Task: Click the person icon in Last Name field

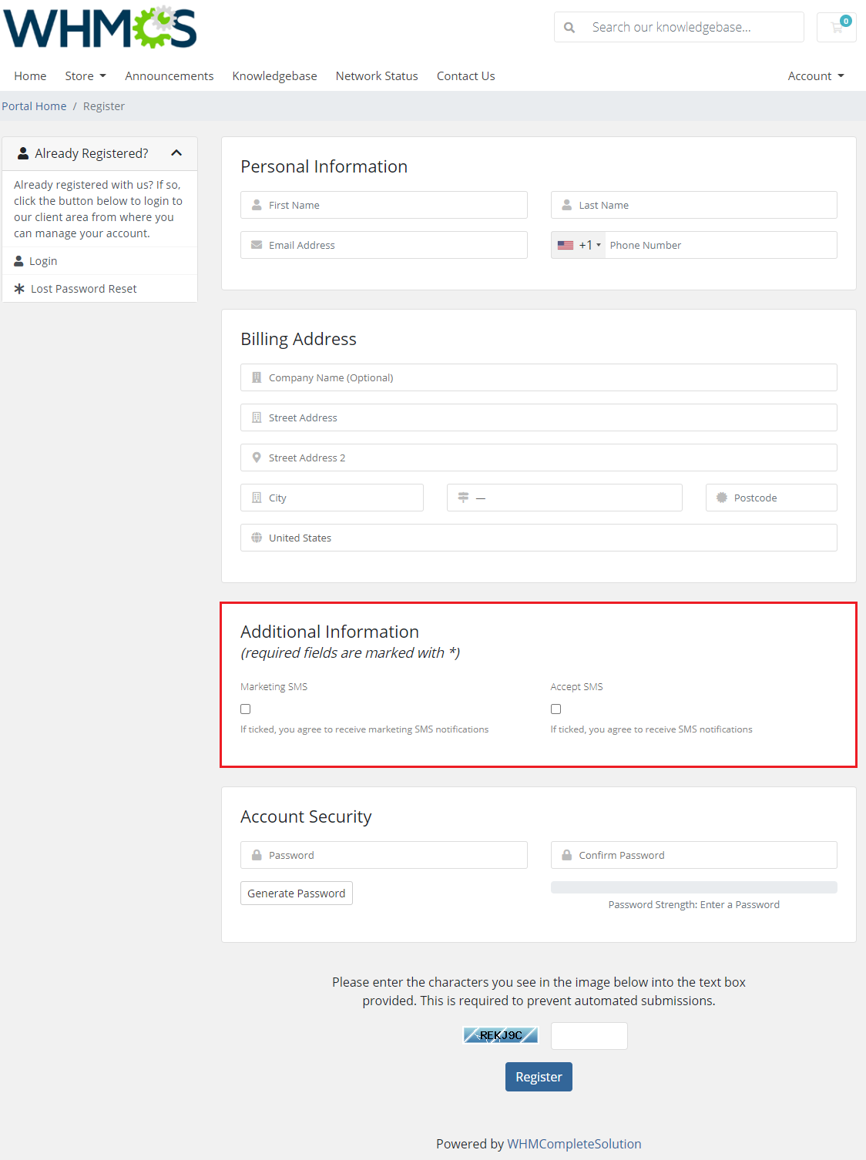Action: [x=567, y=205]
